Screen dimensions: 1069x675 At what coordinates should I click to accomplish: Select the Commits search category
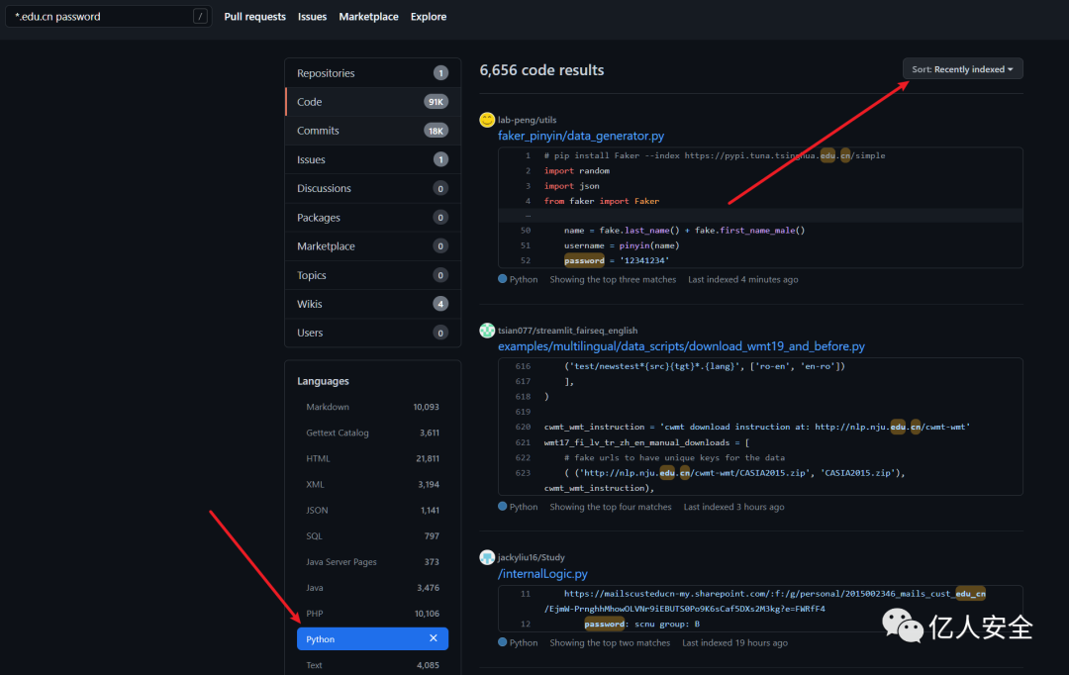click(373, 131)
